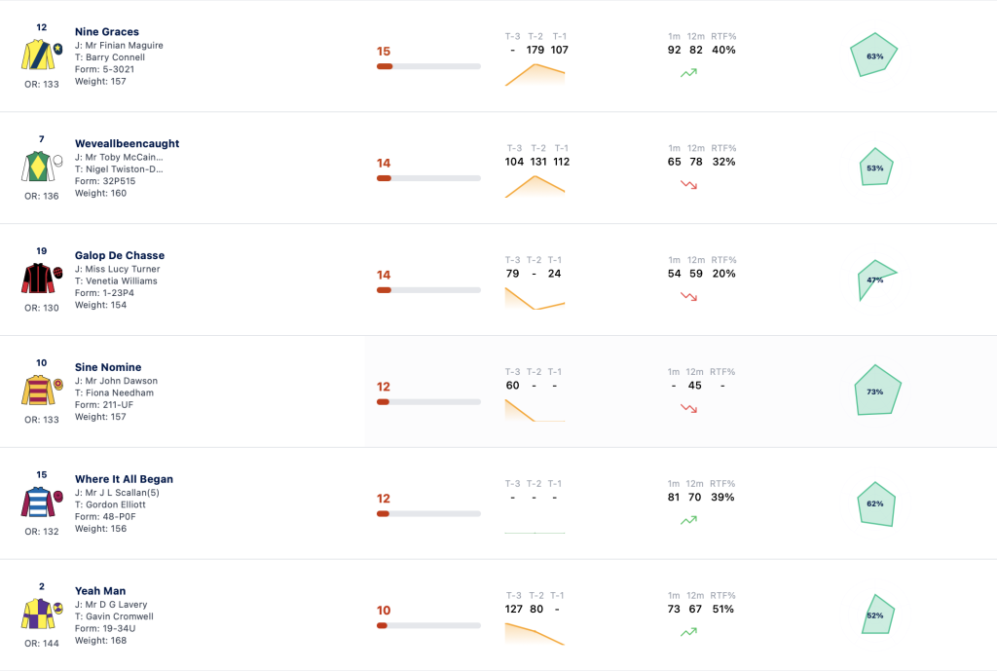The image size is (997, 671).
Task: Open Galop De Chasse horse name link
Action: point(120,256)
